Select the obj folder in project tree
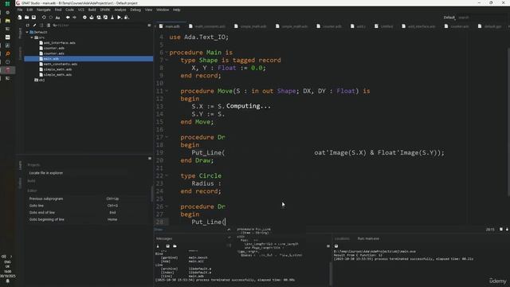Screen dimensions: 510x287 click(40, 80)
